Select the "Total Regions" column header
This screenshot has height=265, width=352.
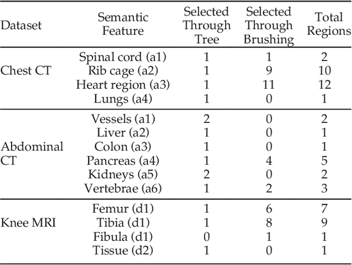(329, 25)
